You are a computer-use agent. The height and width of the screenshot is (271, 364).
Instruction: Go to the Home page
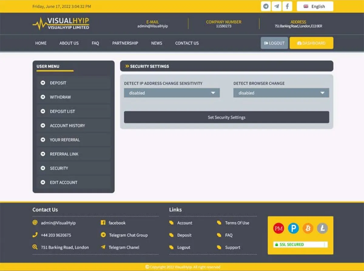[x=41, y=43]
